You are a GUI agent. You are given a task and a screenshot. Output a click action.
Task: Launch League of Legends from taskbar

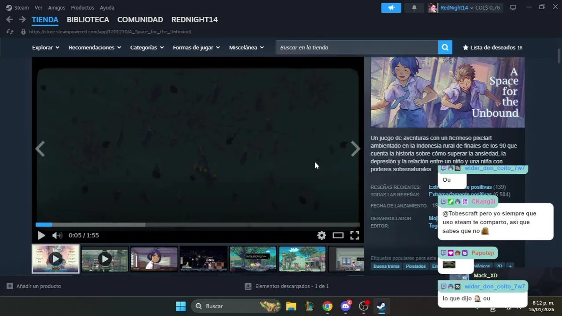pos(309,306)
